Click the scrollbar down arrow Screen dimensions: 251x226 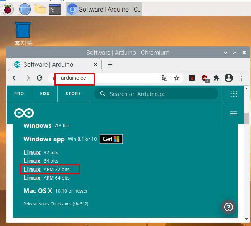(246, 219)
